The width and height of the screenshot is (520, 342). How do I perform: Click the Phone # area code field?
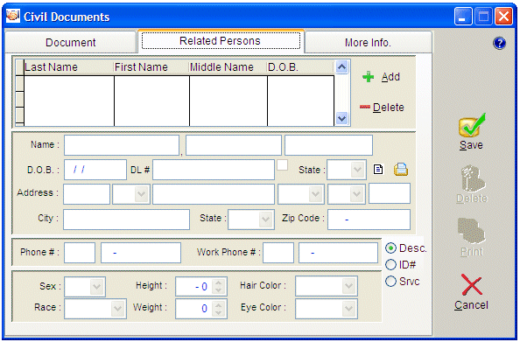coord(80,253)
